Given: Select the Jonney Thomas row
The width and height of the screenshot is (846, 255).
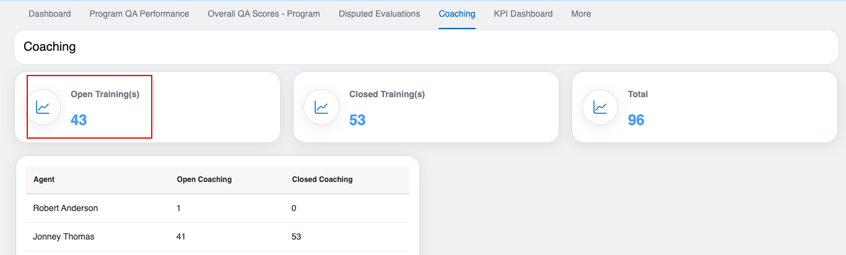Looking at the screenshot, I should (x=64, y=236).
